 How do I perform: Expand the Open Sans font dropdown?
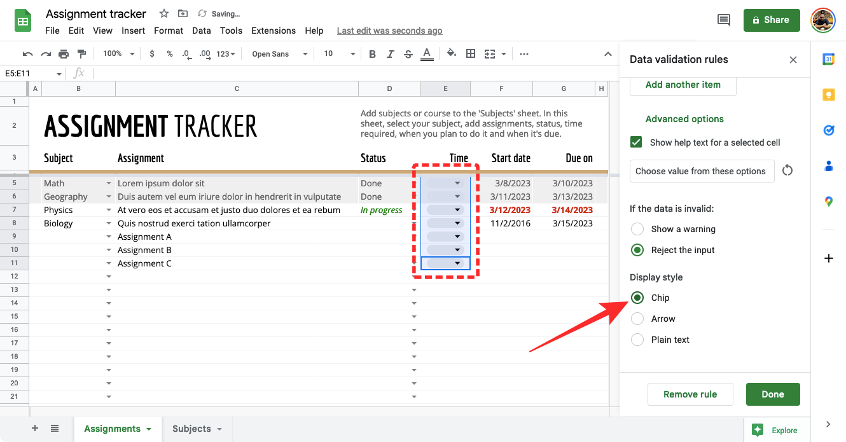(x=280, y=54)
